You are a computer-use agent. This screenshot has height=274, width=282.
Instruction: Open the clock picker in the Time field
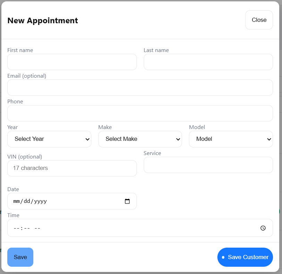click(263, 228)
